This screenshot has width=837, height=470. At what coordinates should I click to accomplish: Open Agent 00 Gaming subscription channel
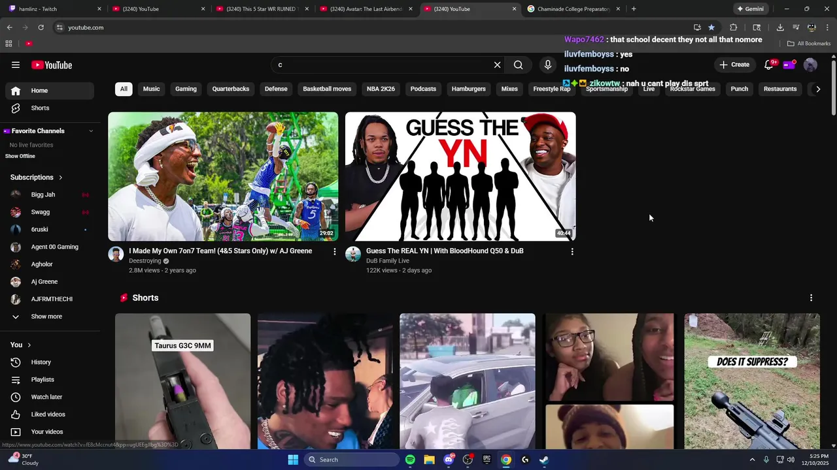pos(50,247)
